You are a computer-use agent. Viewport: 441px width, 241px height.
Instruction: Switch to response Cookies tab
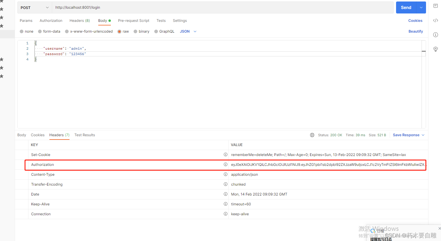coord(38,135)
